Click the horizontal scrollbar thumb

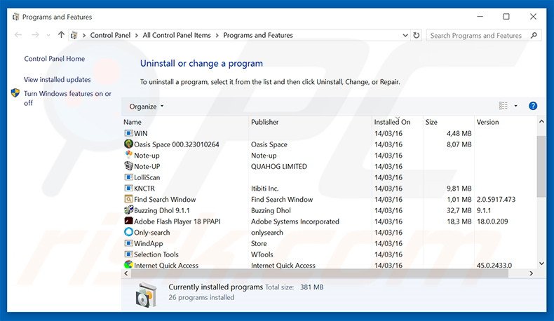[320, 273]
